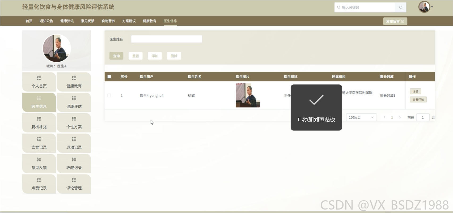Expand the 10条/页 page size dropdown
This screenshot has height=213, width=453.
coord(361,117)
